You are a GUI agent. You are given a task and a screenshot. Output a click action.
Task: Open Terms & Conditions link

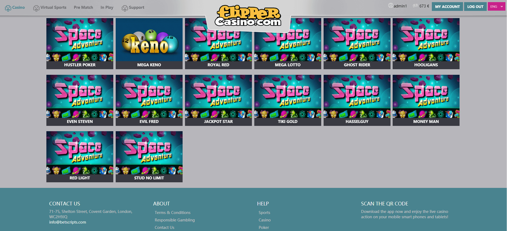point(172,213)
